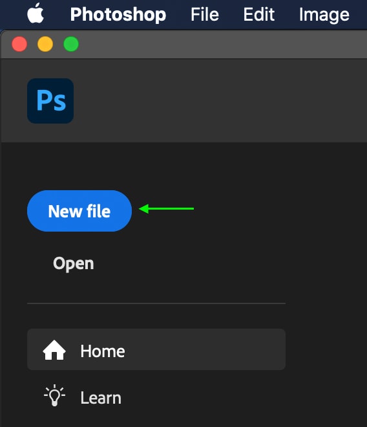Open the Apple menu
Viewport: 367px width, 427px height.
[36, 14]
